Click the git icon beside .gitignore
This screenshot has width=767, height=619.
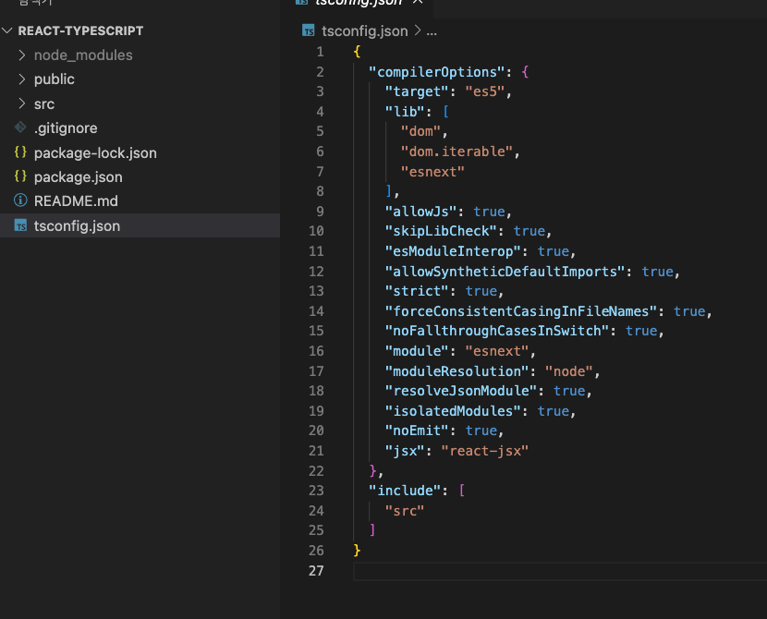[x=20, y=127]
